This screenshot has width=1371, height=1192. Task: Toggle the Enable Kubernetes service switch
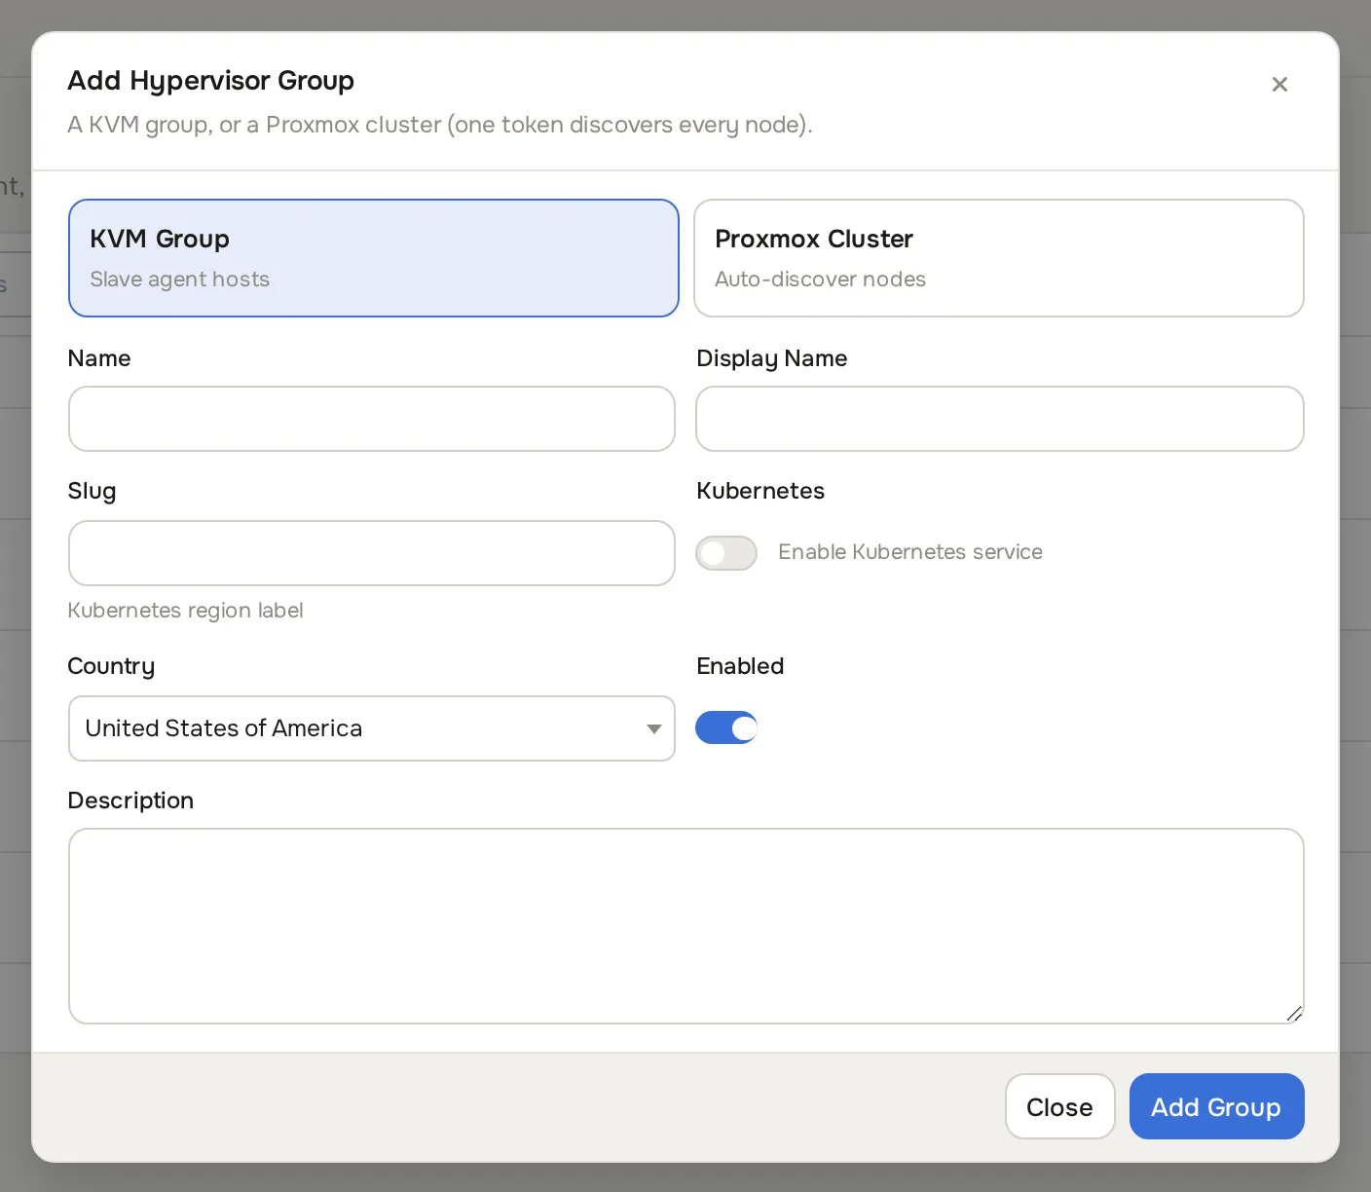[726, 553]
